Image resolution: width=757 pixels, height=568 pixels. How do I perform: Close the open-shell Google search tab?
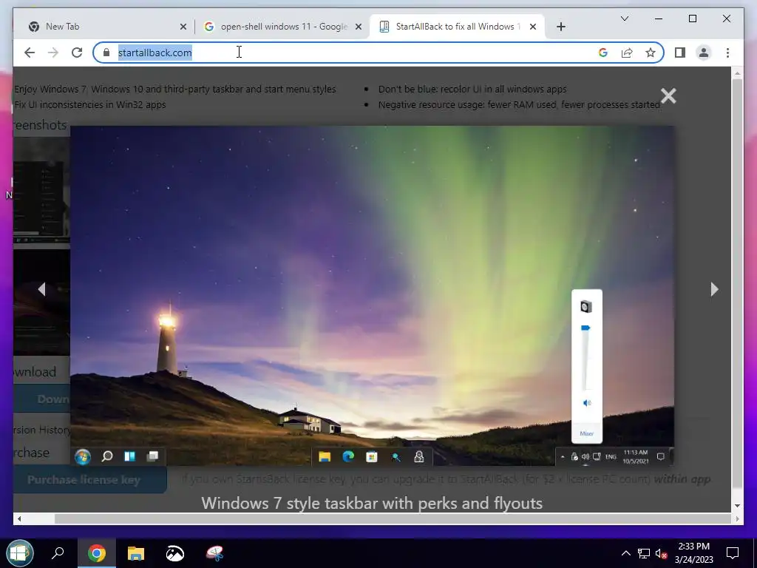pyautogui.click(x=359, y=27)
